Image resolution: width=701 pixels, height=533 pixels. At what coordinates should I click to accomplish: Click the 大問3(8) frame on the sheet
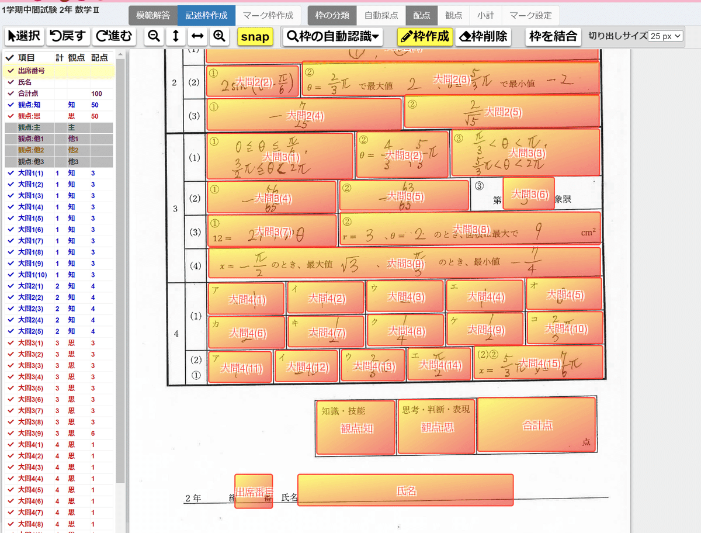point(470,229)
